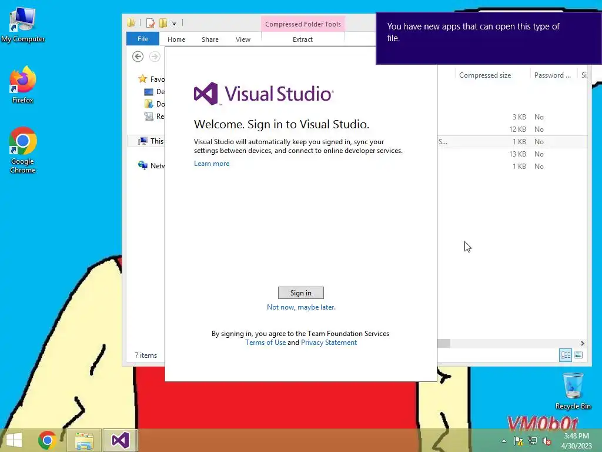
Task: Select Network in the navigation pane
Action: click(x=151, y=165)
